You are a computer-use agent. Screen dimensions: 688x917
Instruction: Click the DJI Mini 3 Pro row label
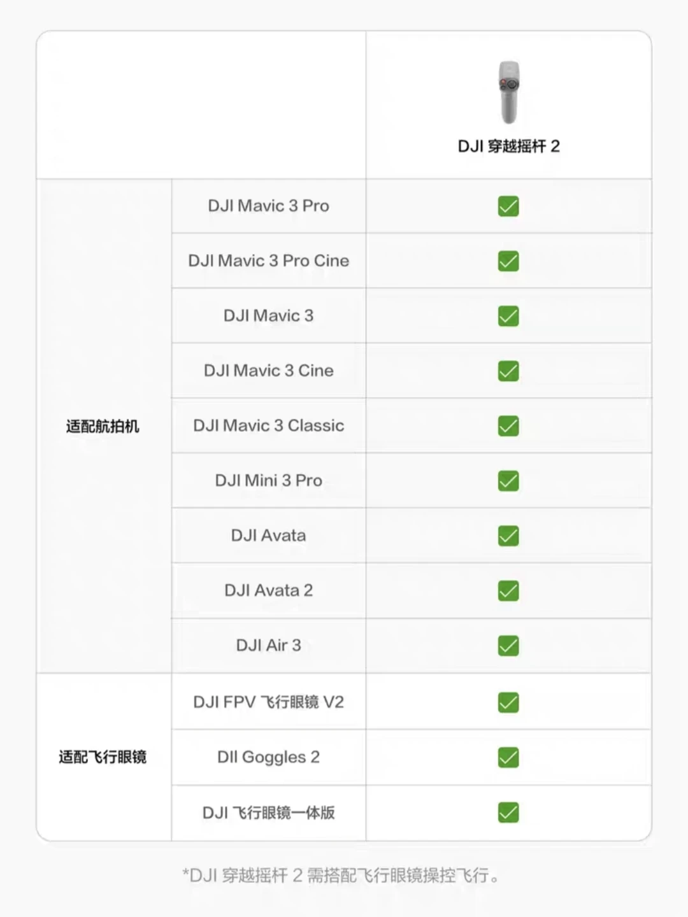point(268,480)
